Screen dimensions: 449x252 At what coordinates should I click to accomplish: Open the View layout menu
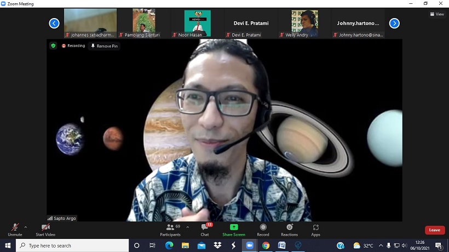click(x=436, y=14)
